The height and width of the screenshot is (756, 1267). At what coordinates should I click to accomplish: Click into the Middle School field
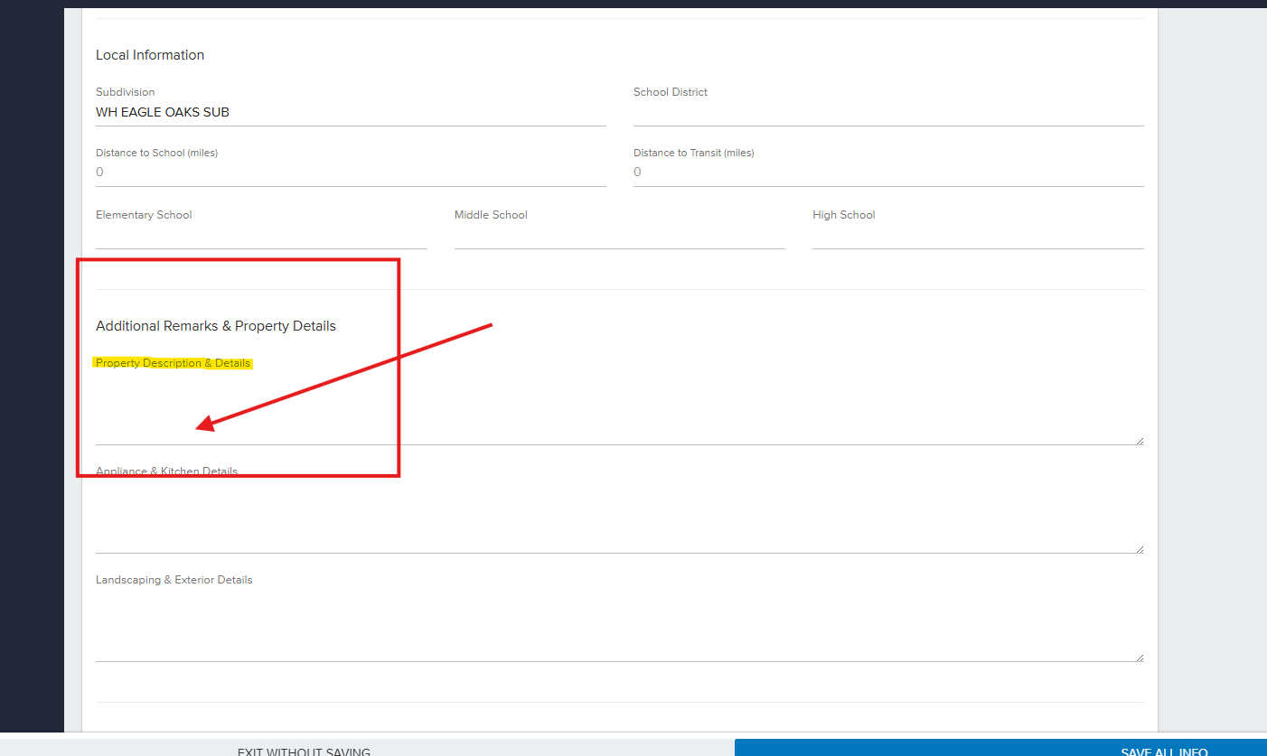[x=619, y=236]
